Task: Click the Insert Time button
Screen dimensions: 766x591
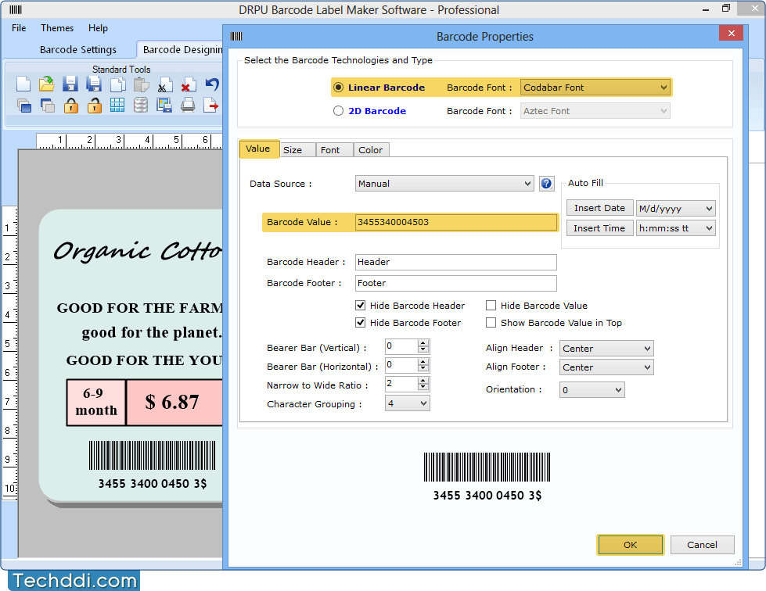Action: click(x=599, y=228)
